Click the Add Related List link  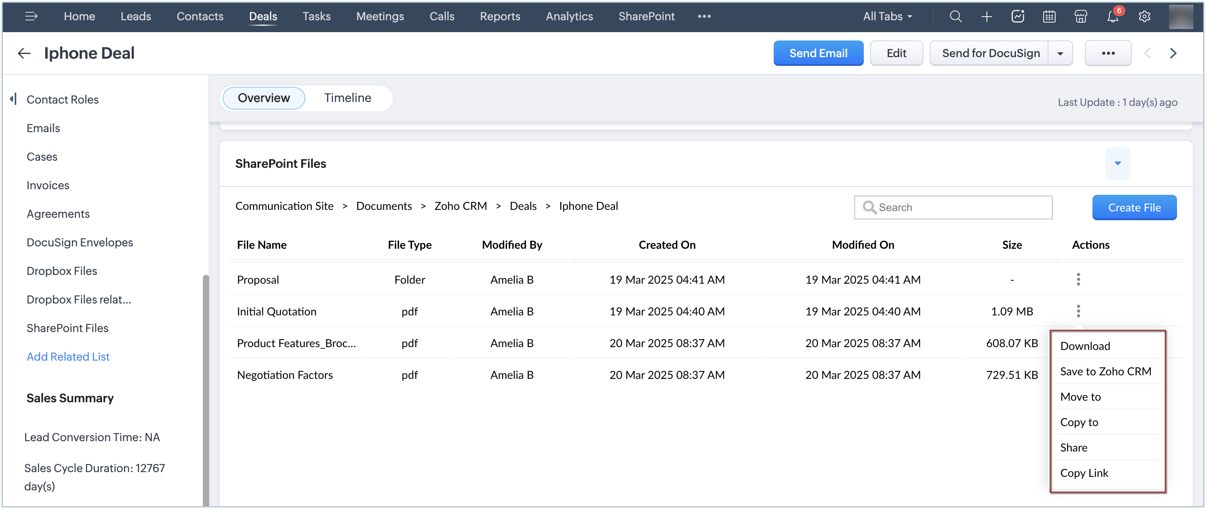pyautogui.click(x=68, y=357)
